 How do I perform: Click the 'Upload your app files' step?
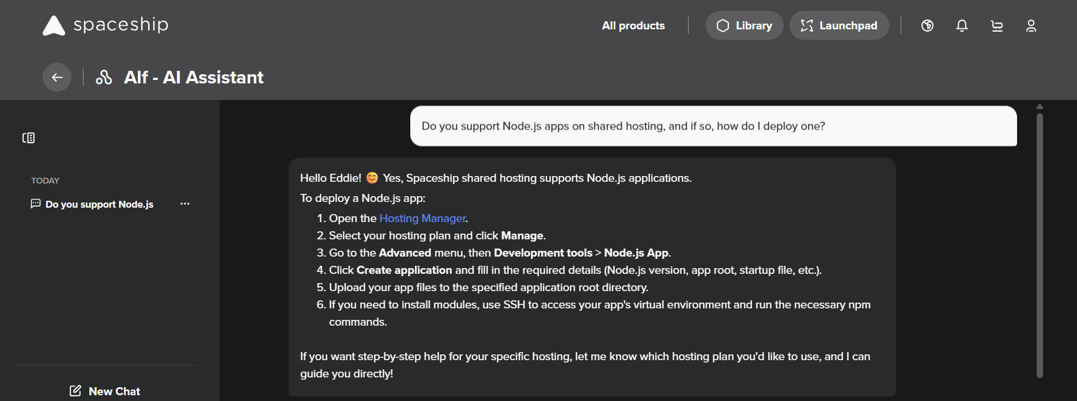(x=489, y=287)
